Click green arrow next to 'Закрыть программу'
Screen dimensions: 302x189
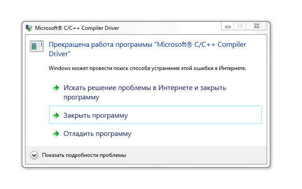point(56,115)
